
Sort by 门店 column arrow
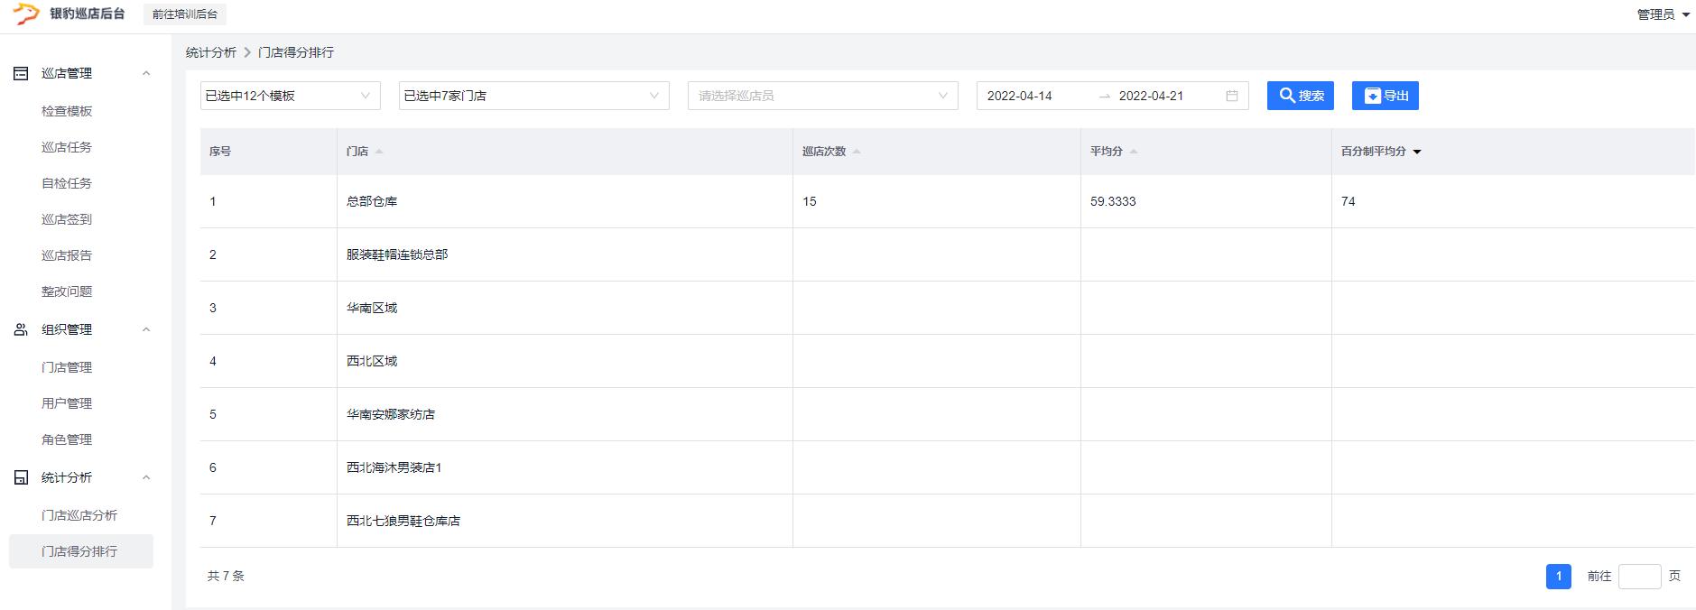coord(379,152)
